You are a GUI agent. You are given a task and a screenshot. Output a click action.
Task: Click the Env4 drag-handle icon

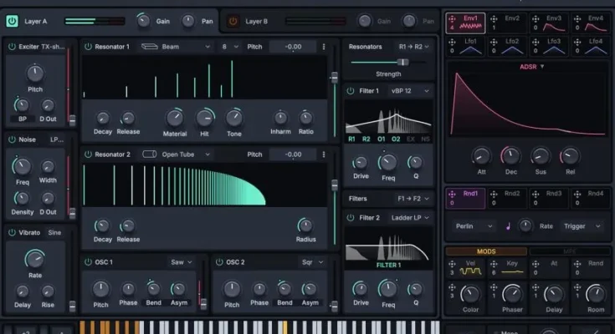[577, 18]
